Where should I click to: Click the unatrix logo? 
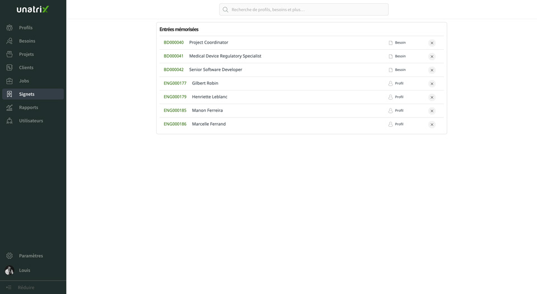coord(33,10)
